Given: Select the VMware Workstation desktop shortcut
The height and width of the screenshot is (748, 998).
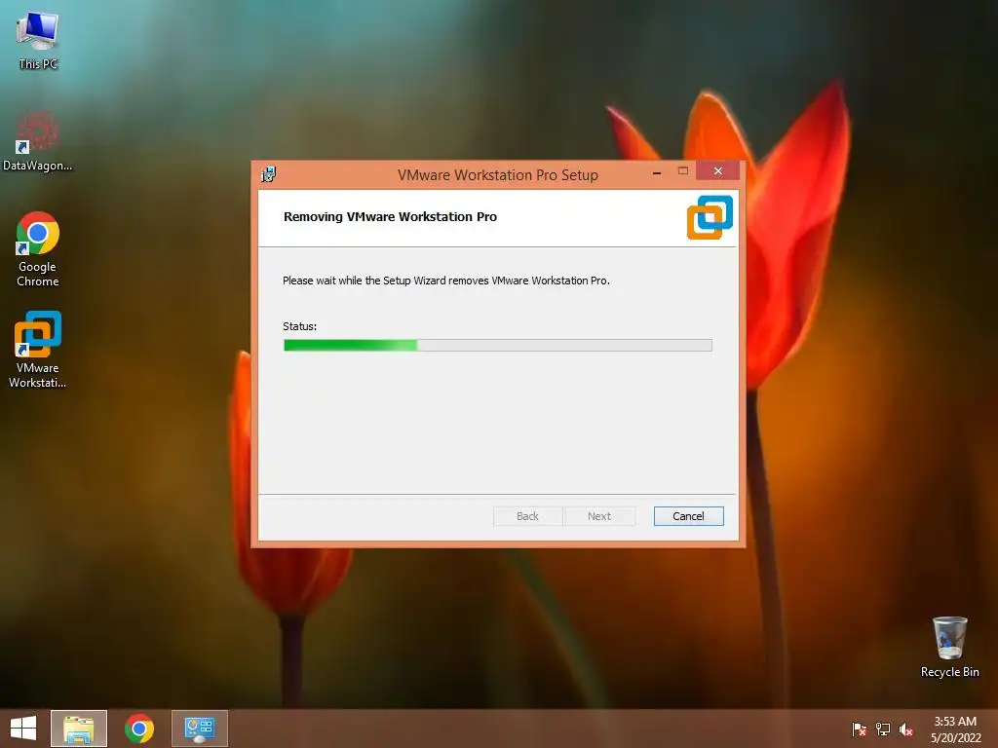Looking at the screenshot, I should (38, 349).
